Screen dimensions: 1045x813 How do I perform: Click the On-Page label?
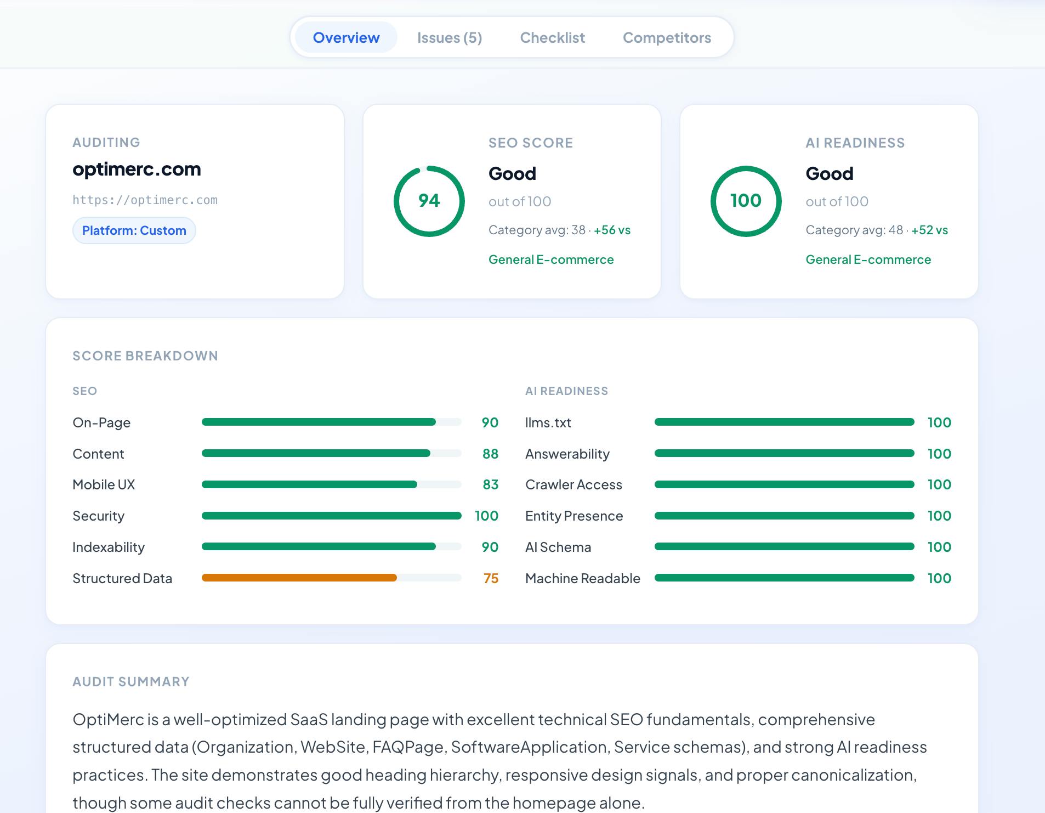point(101,422)
